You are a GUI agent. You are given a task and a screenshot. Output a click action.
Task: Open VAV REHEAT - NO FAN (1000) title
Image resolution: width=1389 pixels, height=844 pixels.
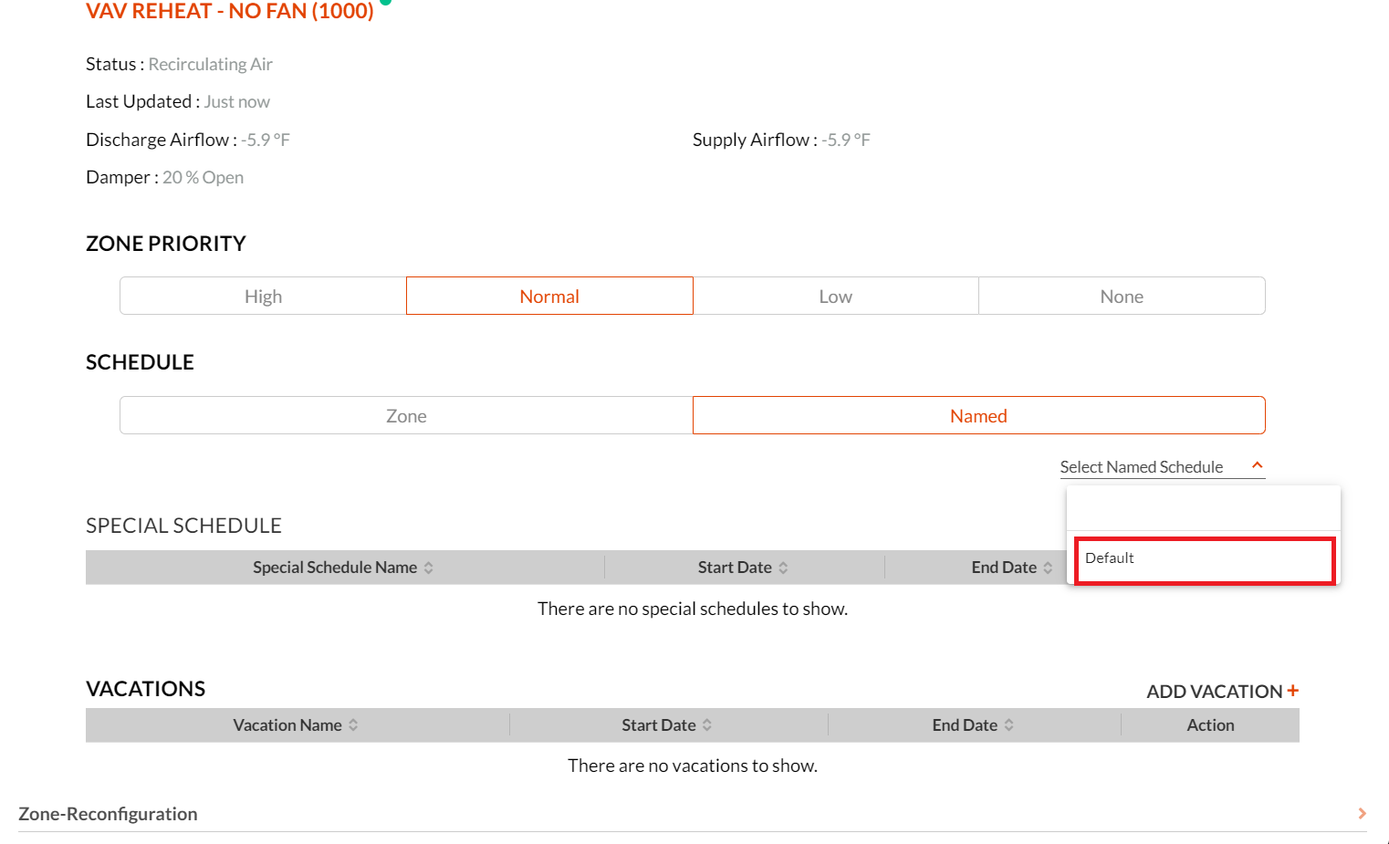[x=230, y=12]
